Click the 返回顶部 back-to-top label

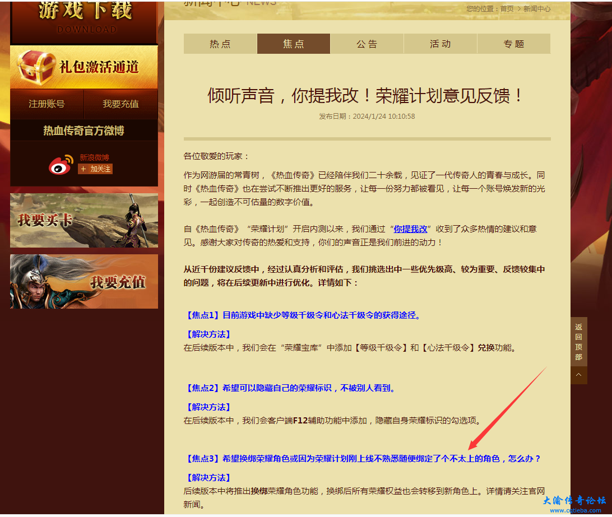(x=579, y=342)
